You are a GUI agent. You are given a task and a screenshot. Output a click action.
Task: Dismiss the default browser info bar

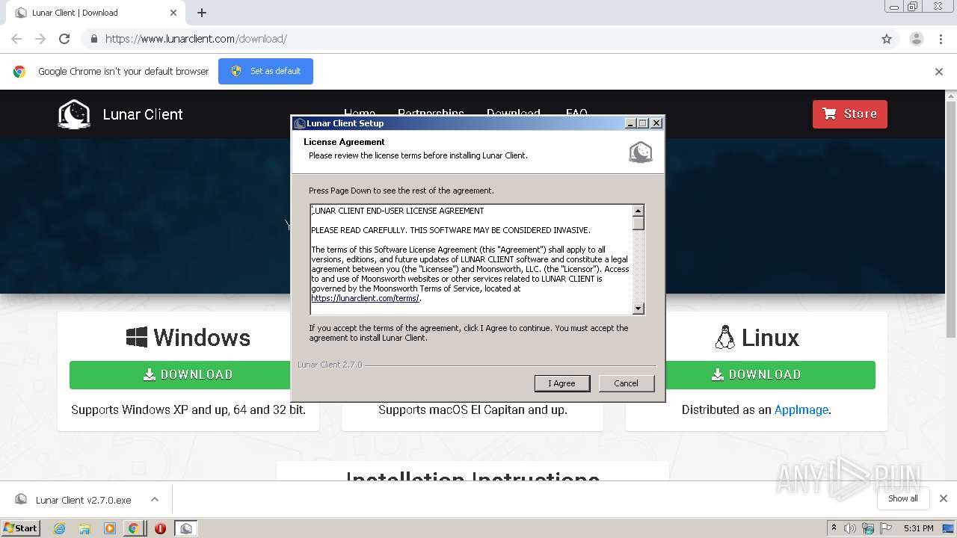(939, 72)
